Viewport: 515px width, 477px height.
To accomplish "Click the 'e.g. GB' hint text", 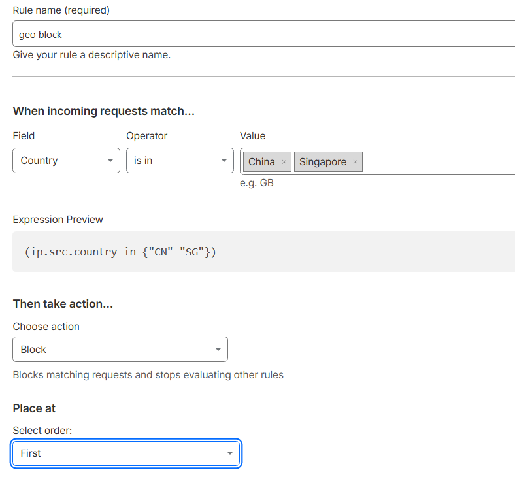I will (x=256, y=183).
